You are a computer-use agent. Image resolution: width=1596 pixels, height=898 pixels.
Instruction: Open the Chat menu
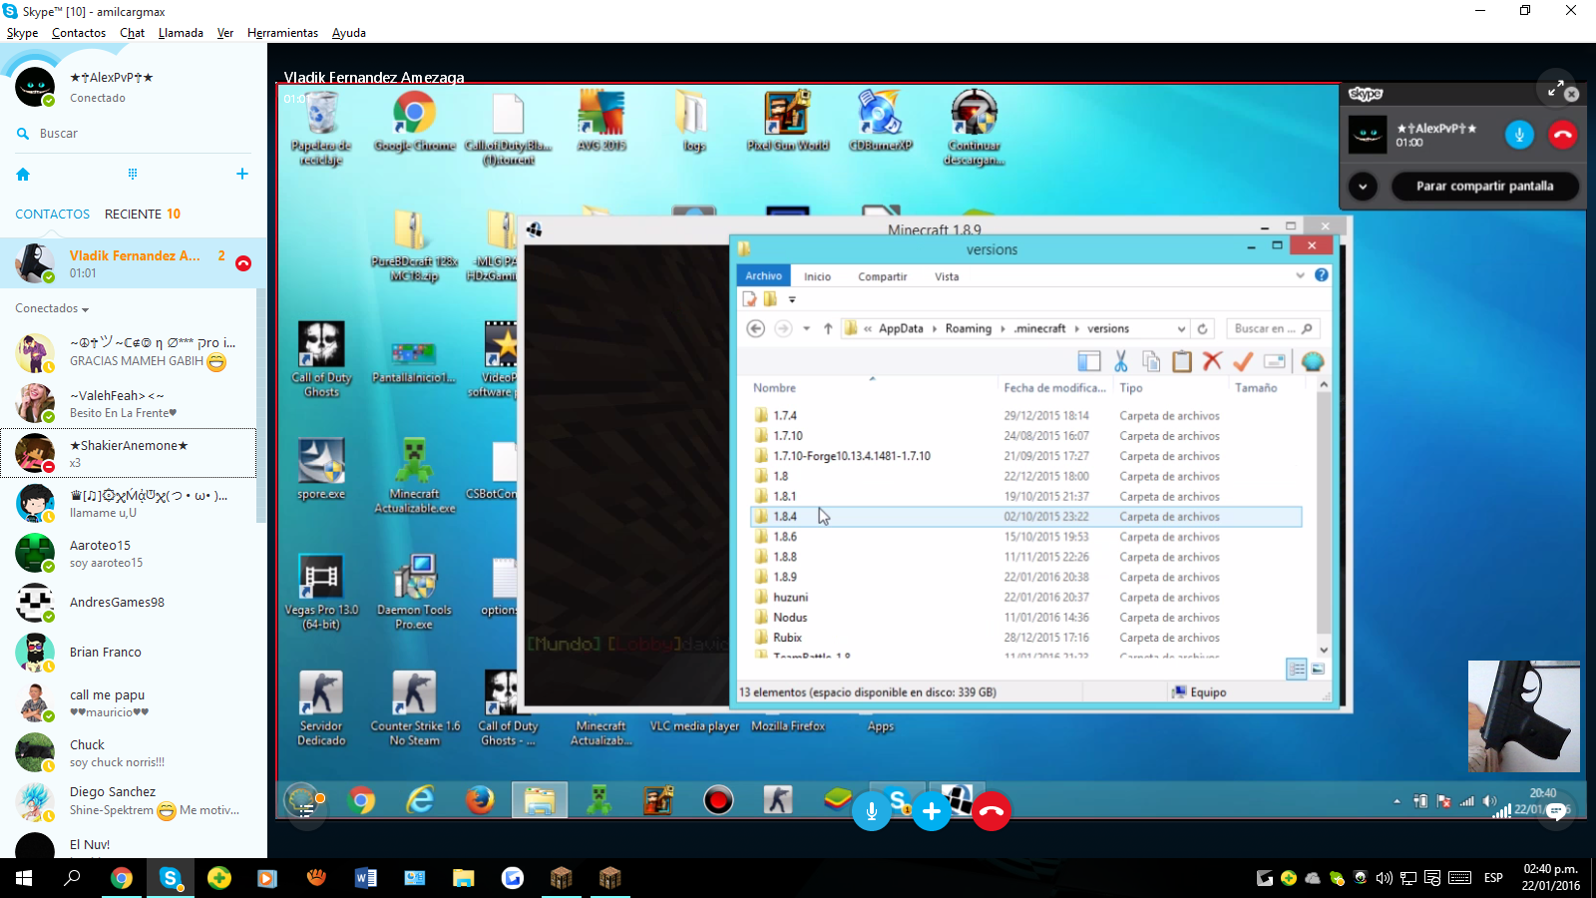[132, 33]
